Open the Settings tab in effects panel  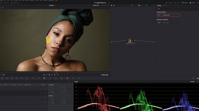coord(165,5)
